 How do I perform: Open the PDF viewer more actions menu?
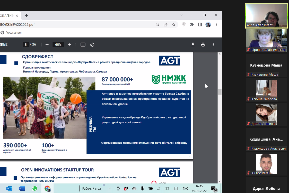213,44
